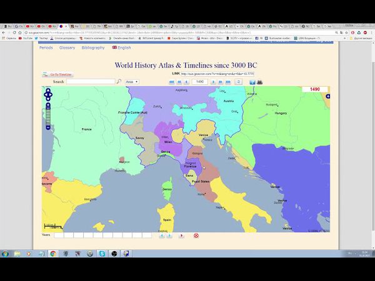
Task: Play the timeline animation
Action: (181, 235)
